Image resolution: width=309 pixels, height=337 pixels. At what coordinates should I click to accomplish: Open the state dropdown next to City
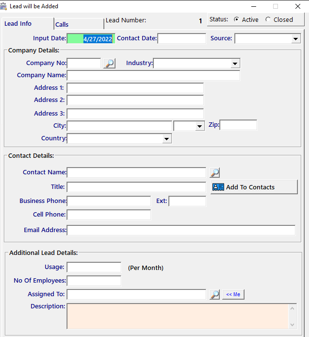coord(199,126)
